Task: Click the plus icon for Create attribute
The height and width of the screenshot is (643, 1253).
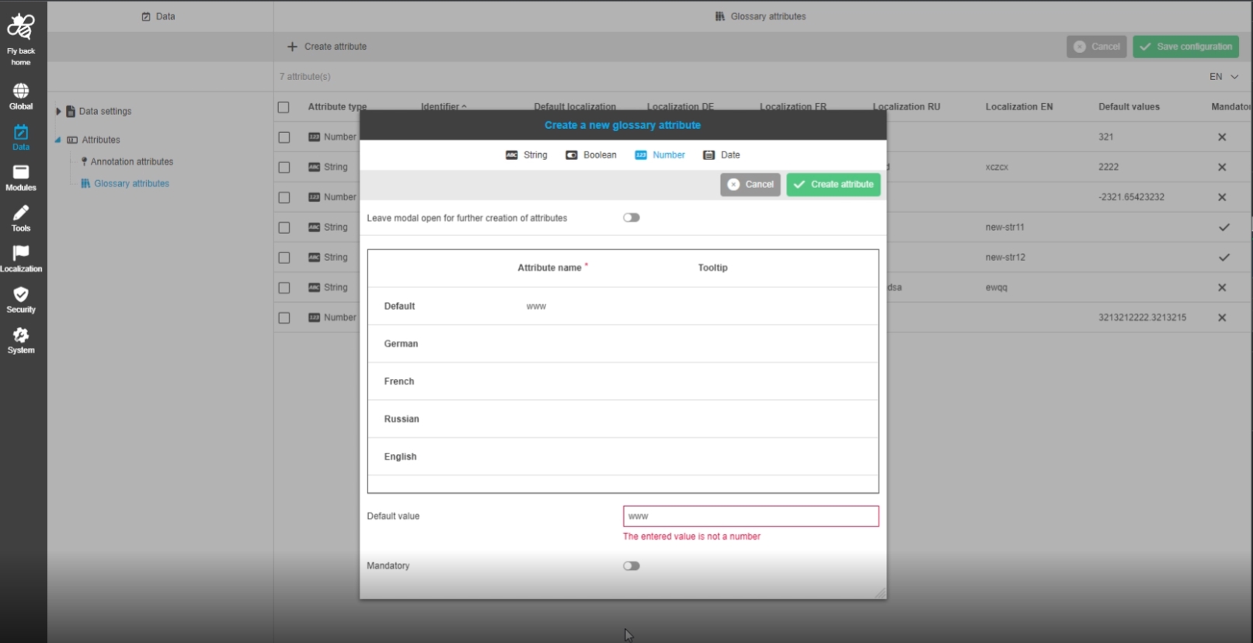Action: (x=292, y=47)
